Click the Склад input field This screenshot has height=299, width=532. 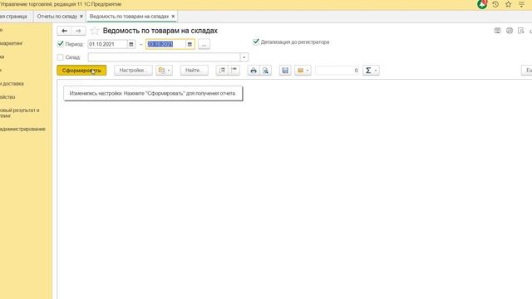click(164, 57)
